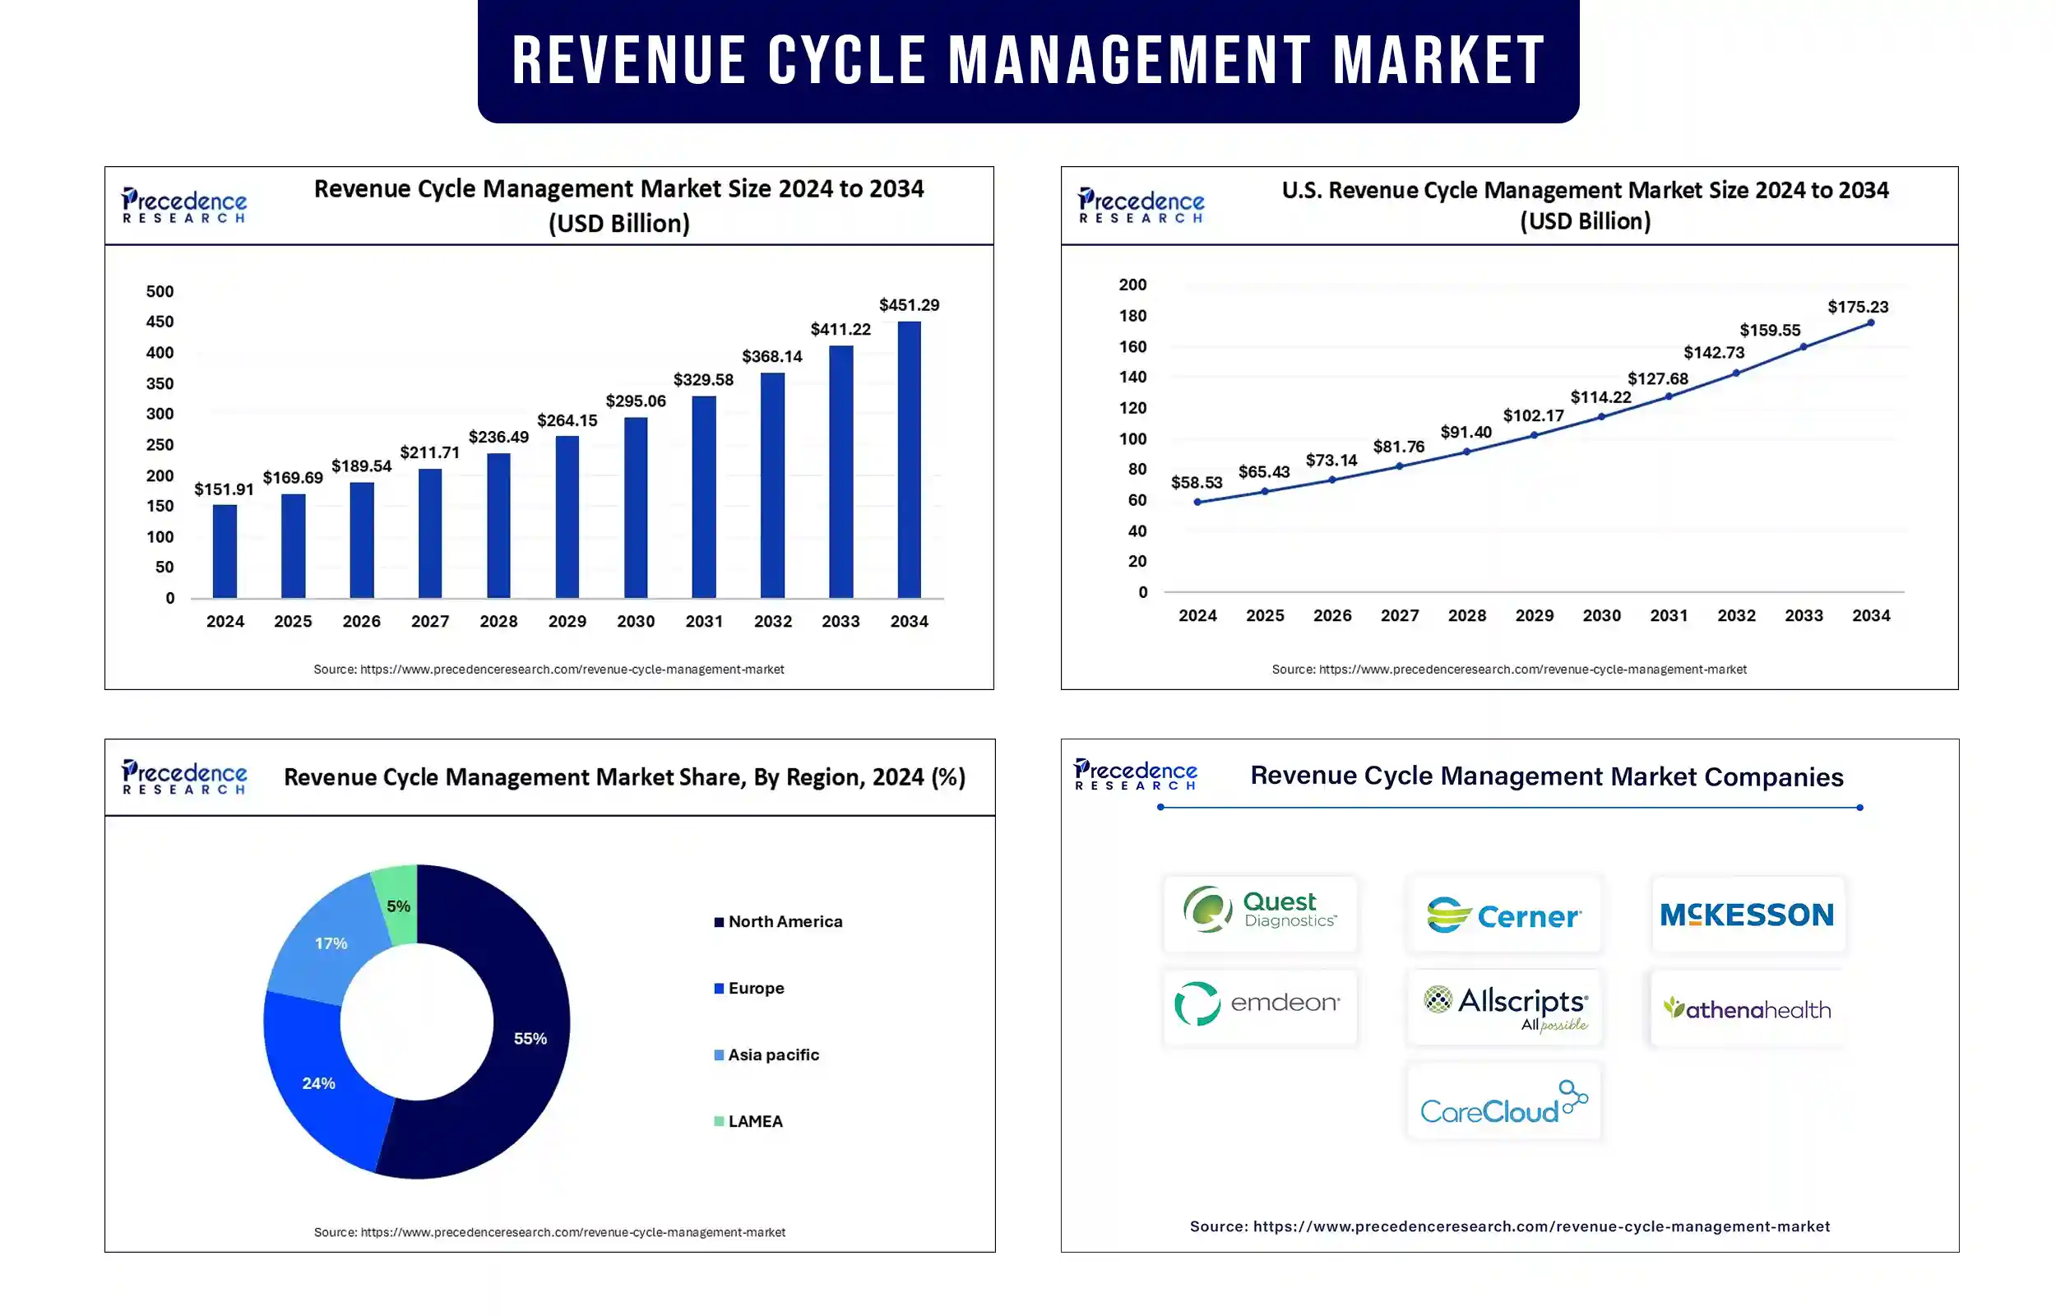Click the $159.55 data label
Image resolution: width=2056 pixels, height=1316 pixels.
tap(1770, 330)
